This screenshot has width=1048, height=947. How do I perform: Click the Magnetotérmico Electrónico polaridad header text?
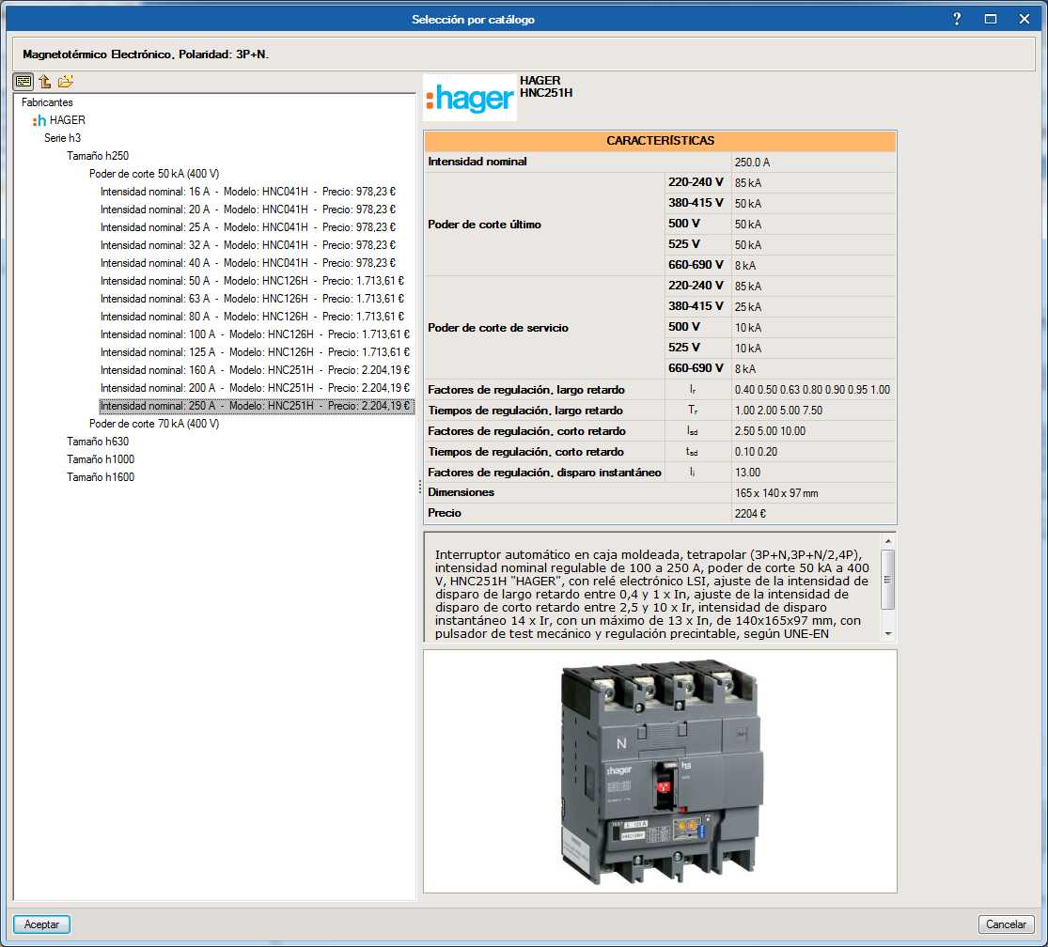(146, 54)
